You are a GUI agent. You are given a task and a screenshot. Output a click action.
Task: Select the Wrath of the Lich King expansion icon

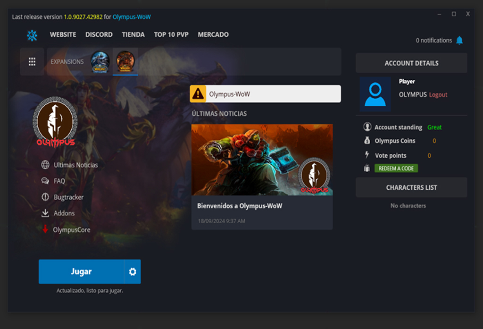(x=100, y=62)
